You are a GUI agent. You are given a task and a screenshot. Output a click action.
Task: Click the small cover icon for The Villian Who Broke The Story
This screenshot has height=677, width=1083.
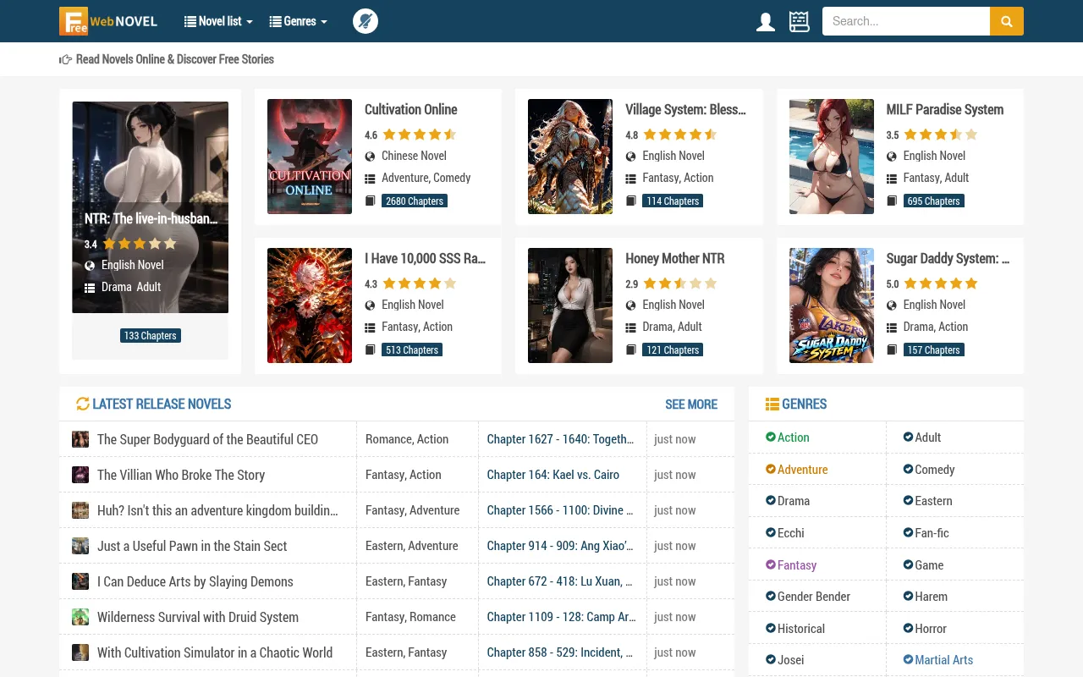pyautogui.click(x=80, y=475)
